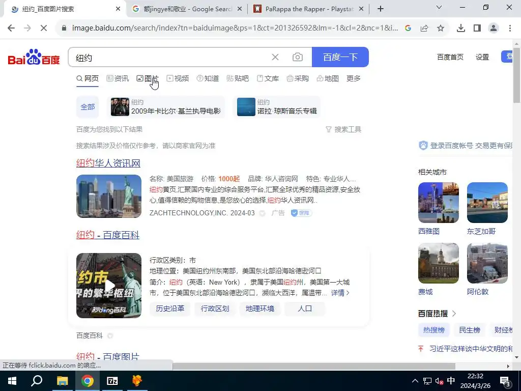Open Windows taskbar search
The width and height of the screenshot is (521, 391).
click(37, 381)
